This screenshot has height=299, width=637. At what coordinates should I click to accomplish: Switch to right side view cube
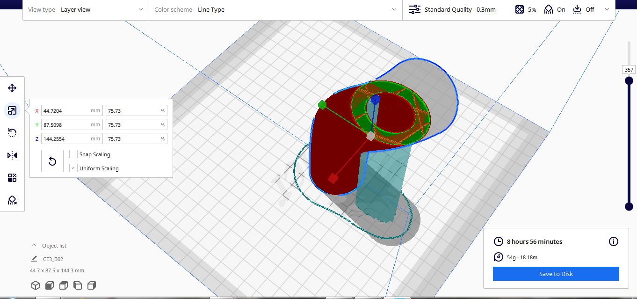click(92, 285)
